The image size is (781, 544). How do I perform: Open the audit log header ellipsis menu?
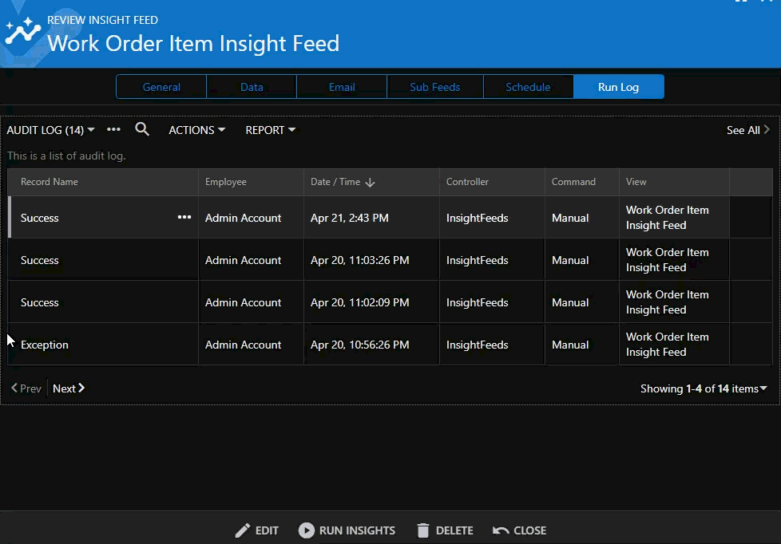[x=113, y=129]
